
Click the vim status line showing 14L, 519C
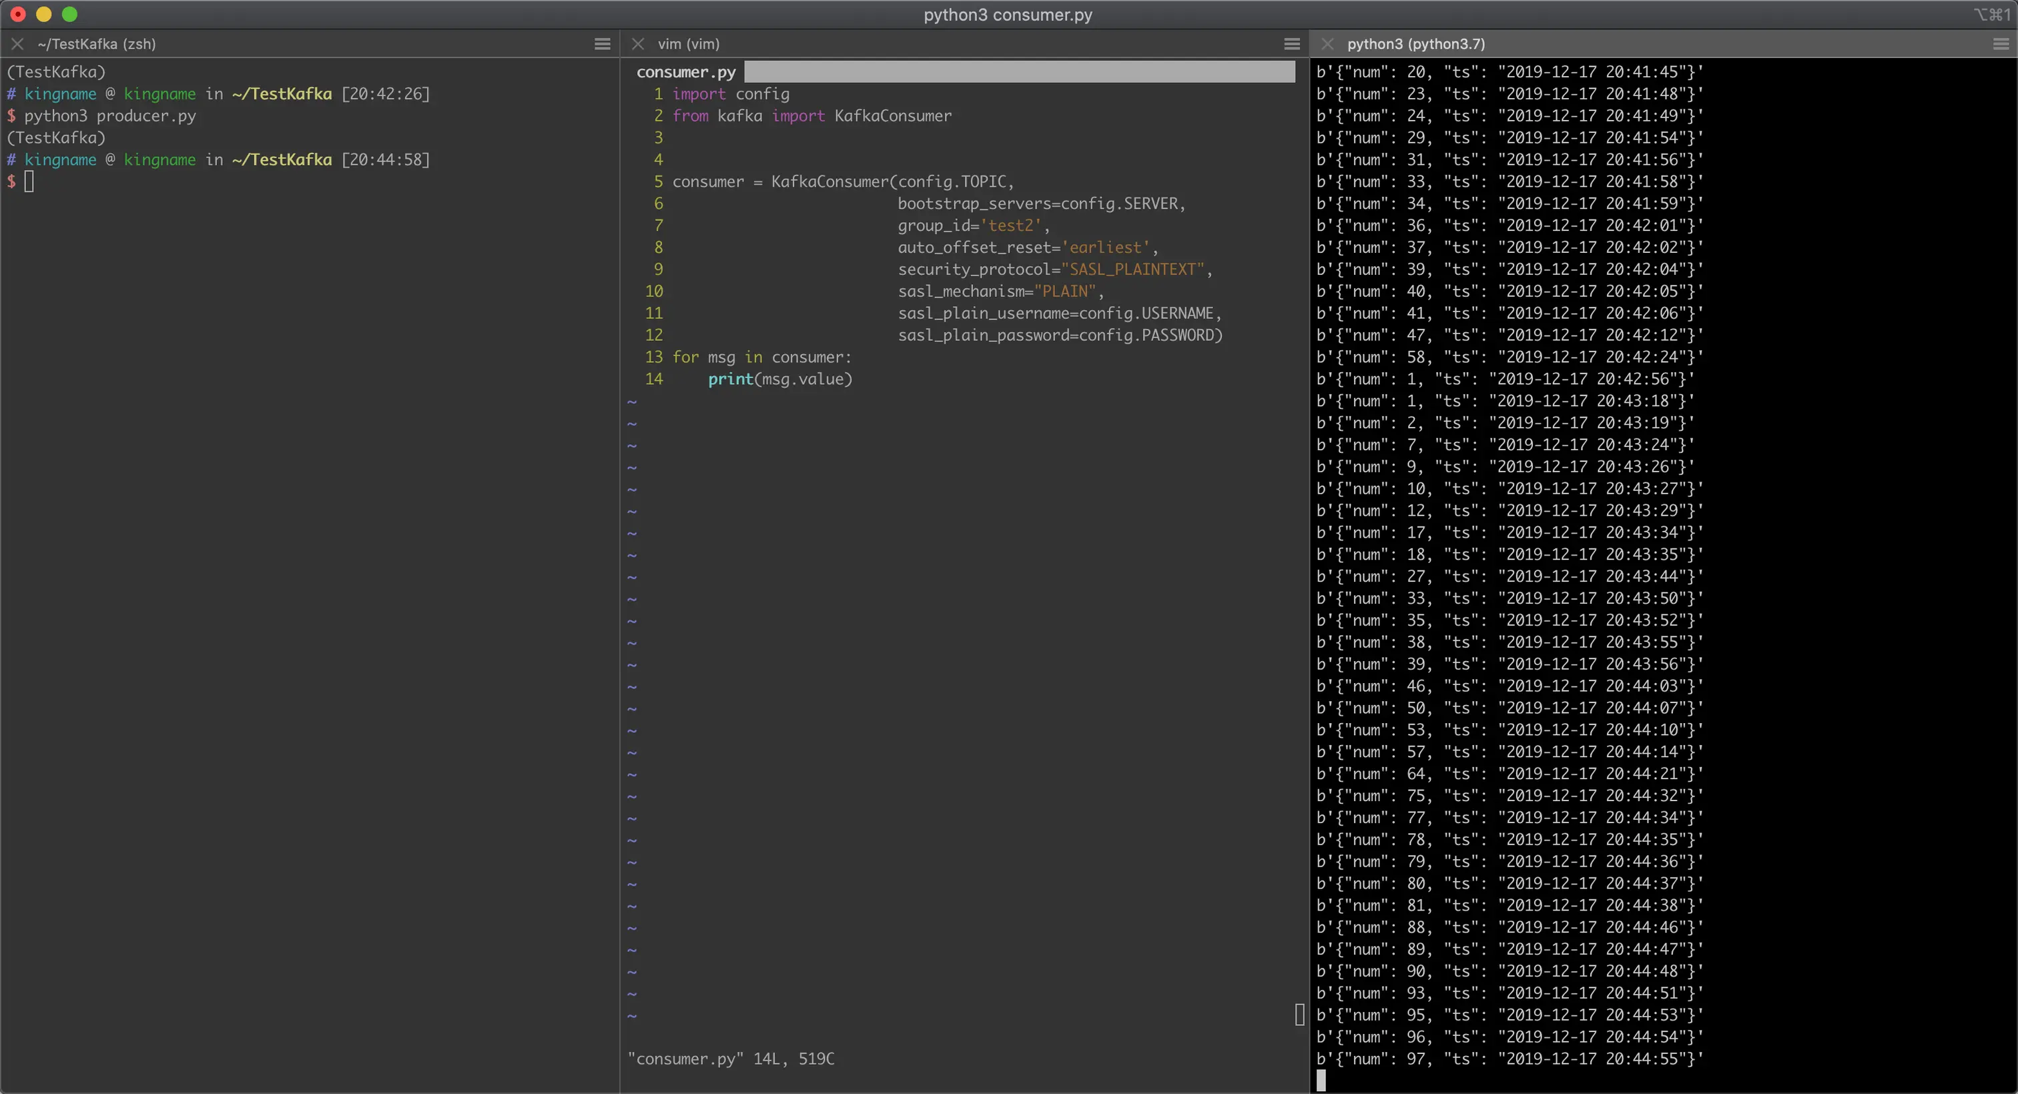pos(730,1059)
